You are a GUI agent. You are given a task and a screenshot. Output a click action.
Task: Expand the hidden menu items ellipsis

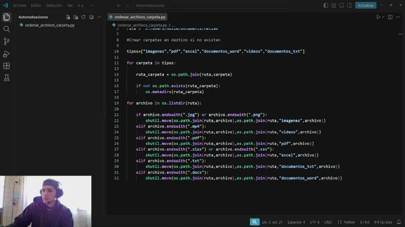[91, 5]
